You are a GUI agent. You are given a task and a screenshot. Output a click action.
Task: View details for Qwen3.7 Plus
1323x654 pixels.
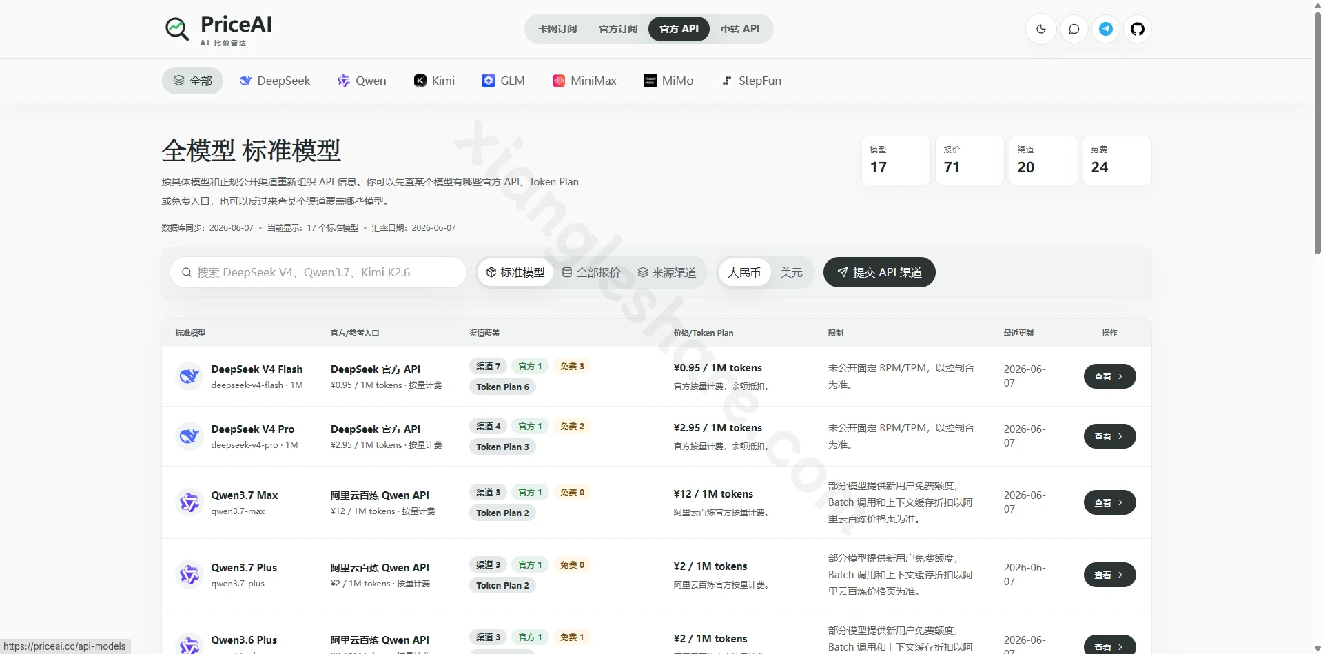point(1109,575)
